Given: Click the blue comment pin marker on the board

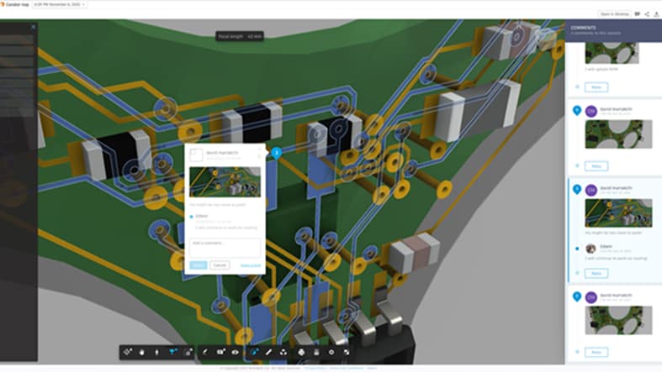Looking at the screenshot, I should (x=276, y=153).
